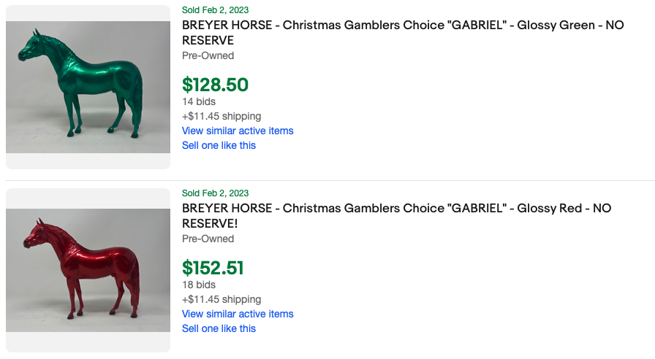The height and width of the screenshot is (359, 655).
Task: Click '+$11.45 shipping' on the red listing
Action: click(221, 299)
